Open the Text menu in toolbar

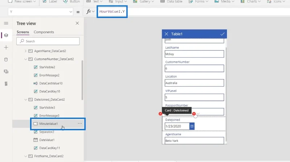click(95, 1)
